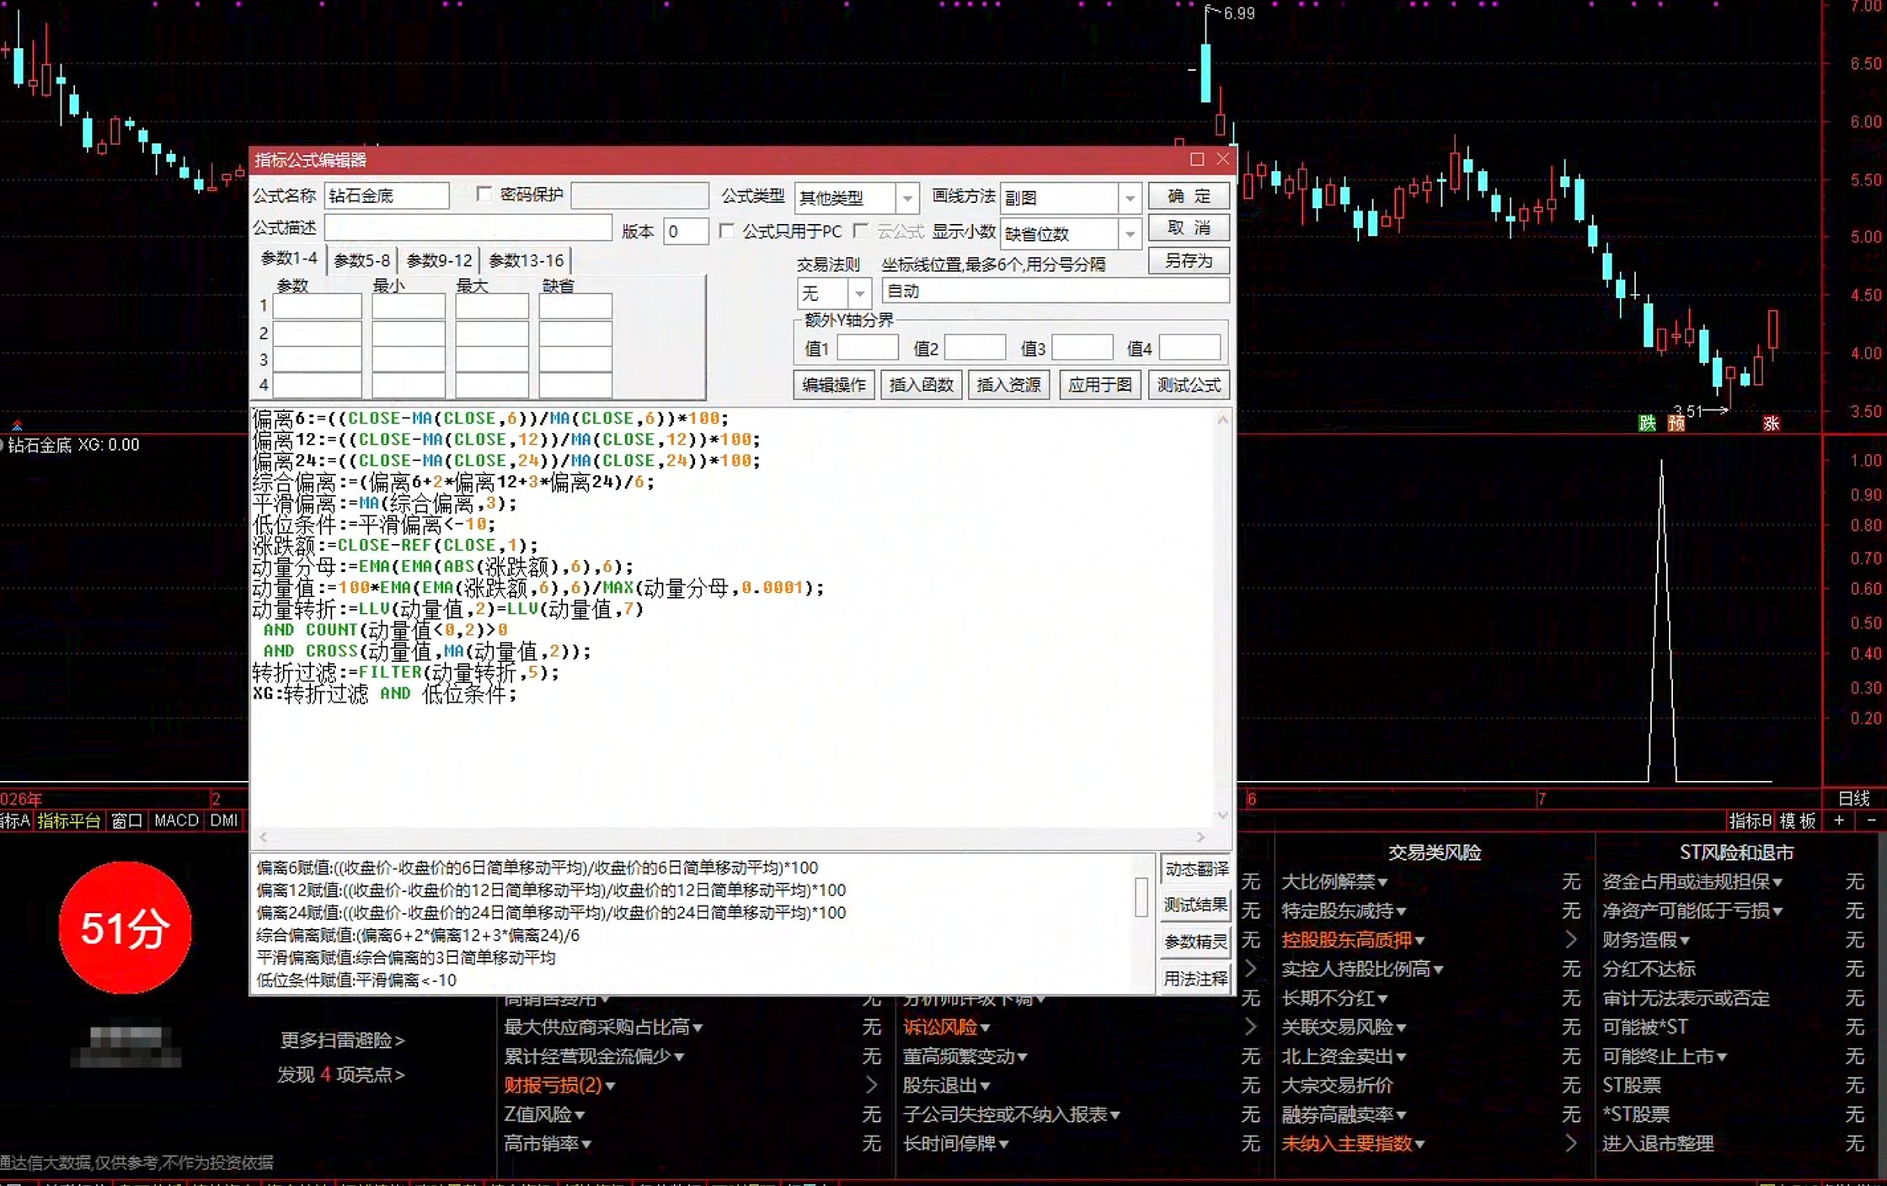
Task: Maximize the 指标公式编辑器 dialog
Action: tap(1196, 159)
